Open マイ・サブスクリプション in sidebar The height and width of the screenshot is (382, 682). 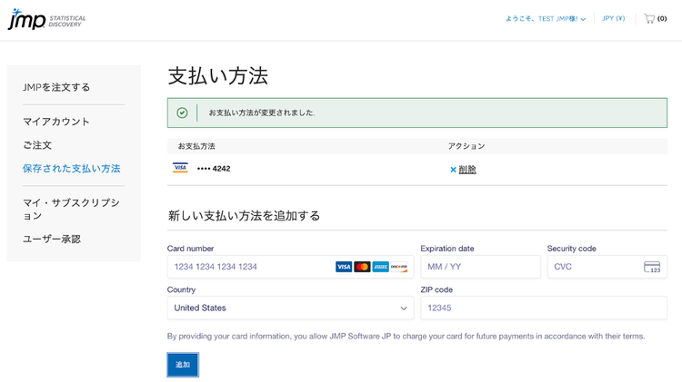pyautogui.click(x=71, y=209)
